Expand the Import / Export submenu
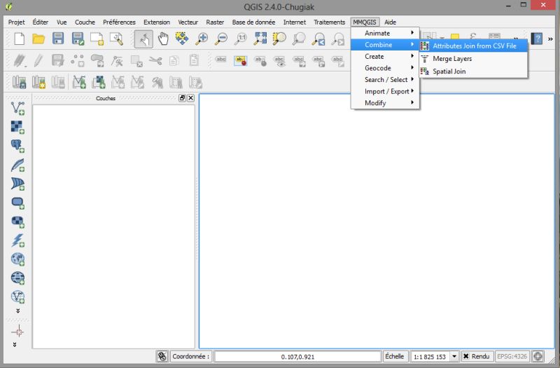The image size is (560, 368). click(x=385, y=91)
